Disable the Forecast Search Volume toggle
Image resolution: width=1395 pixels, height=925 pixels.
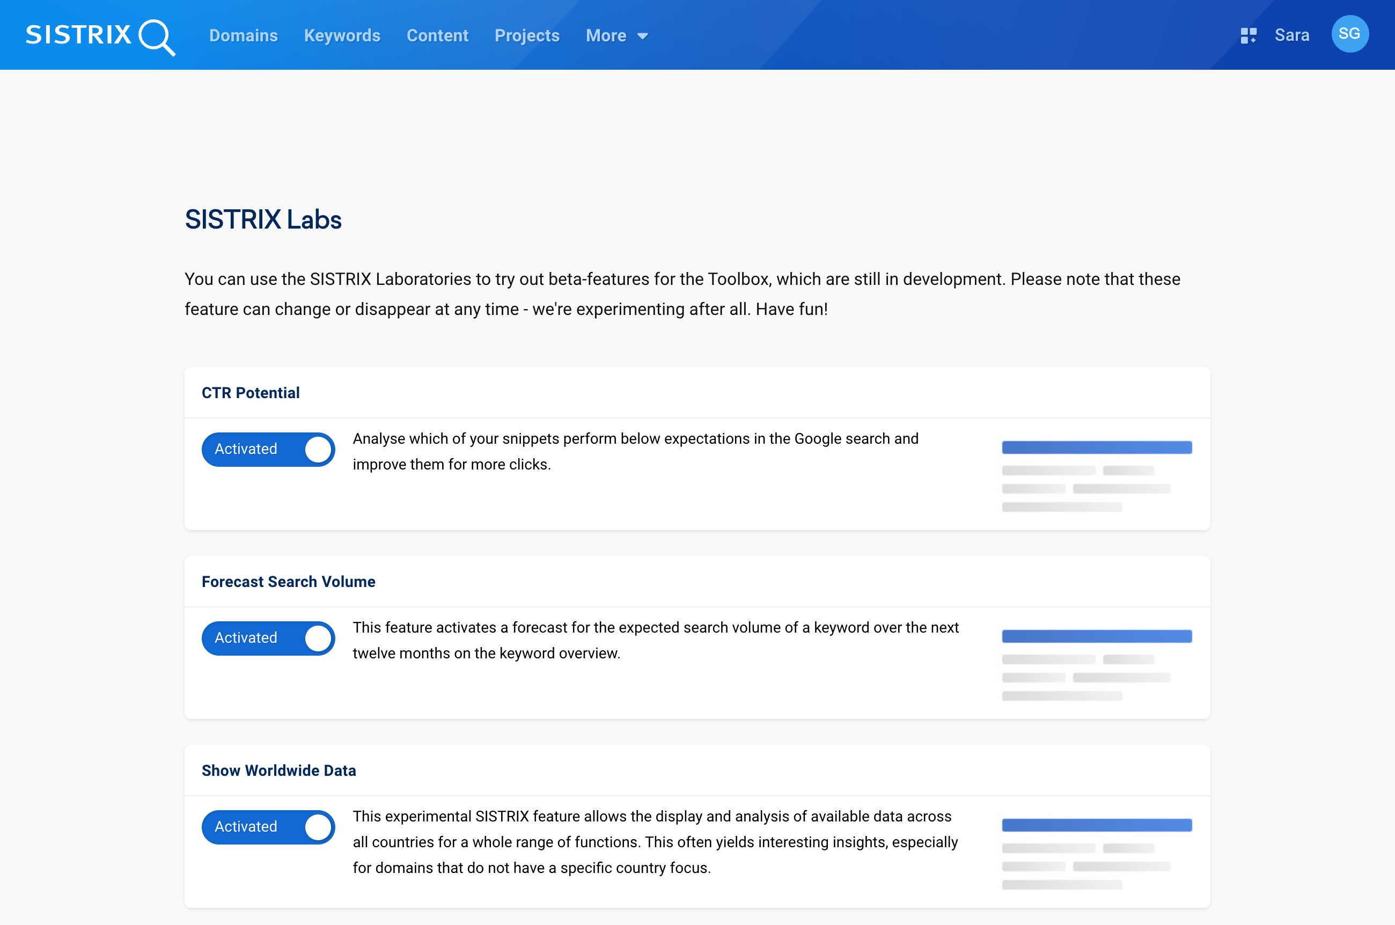[268, 638]
